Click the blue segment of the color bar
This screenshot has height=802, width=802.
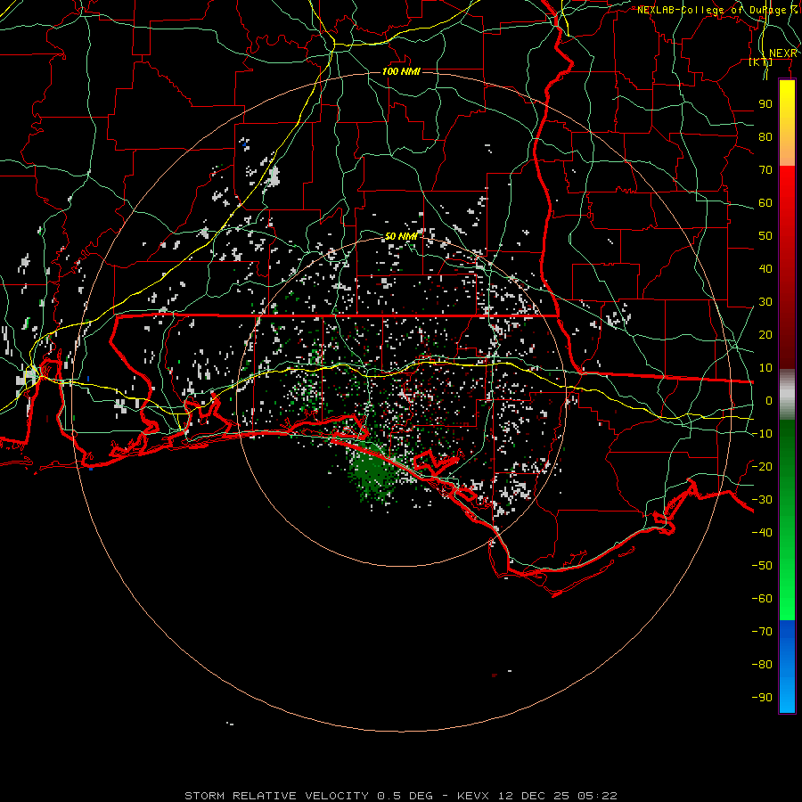point(787,667)
